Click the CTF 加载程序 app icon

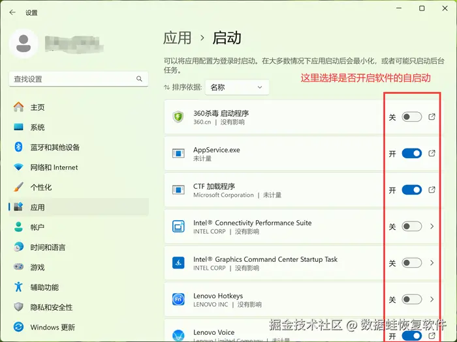(178, 190)
